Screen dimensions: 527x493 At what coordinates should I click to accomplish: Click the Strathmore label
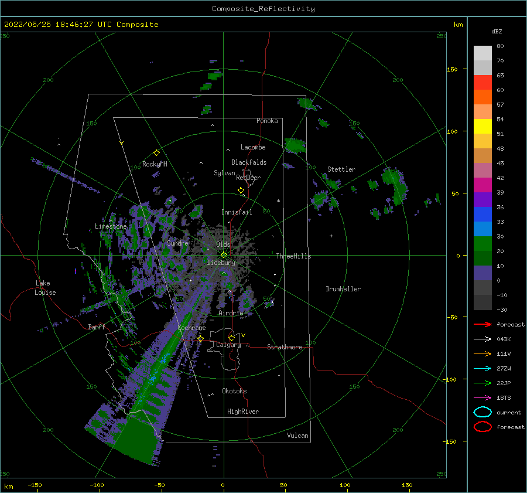click(x=285, y=347)
